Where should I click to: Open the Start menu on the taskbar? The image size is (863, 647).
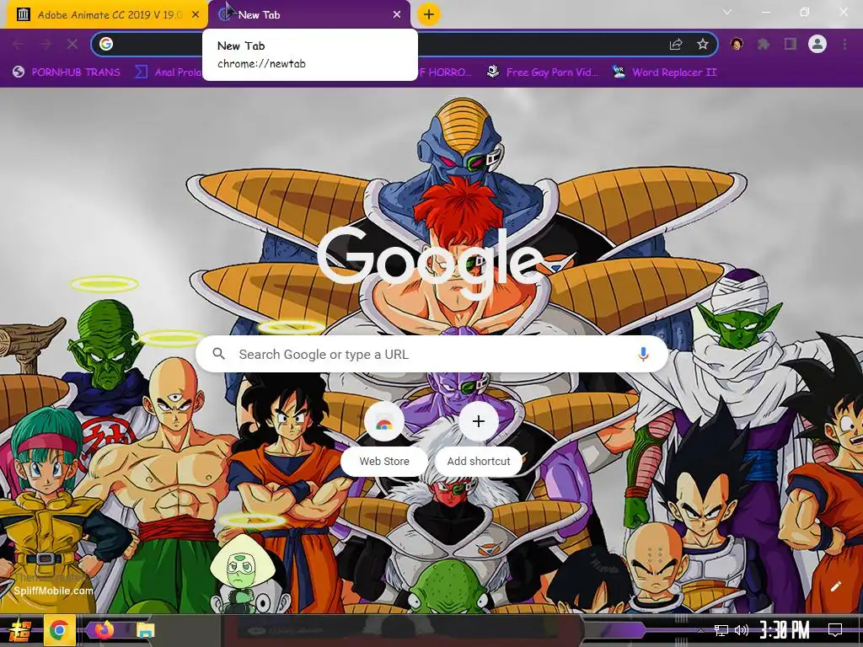20,630
